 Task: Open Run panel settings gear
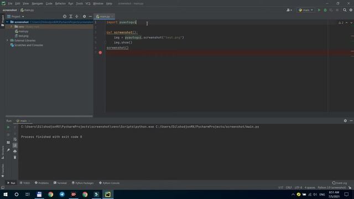345,121
